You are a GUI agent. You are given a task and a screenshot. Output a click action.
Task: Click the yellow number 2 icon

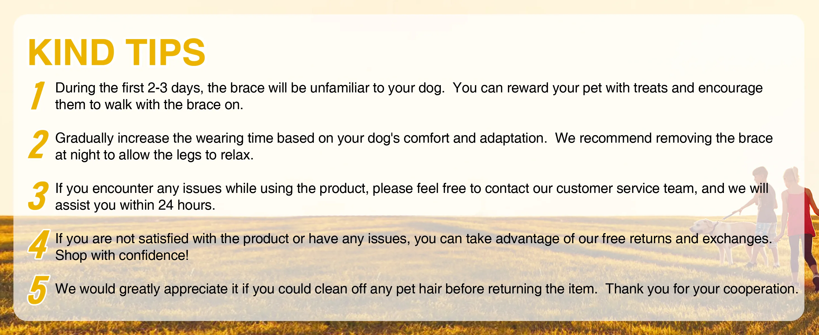pyautogui.click(x=39, y=145)
